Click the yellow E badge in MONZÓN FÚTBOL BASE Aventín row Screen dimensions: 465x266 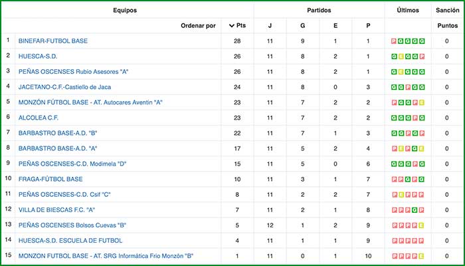click(421, 103)
